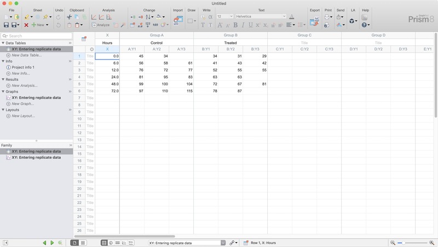
Task: Click the clear row titles circle-X icon
Action: click(91, 49)
